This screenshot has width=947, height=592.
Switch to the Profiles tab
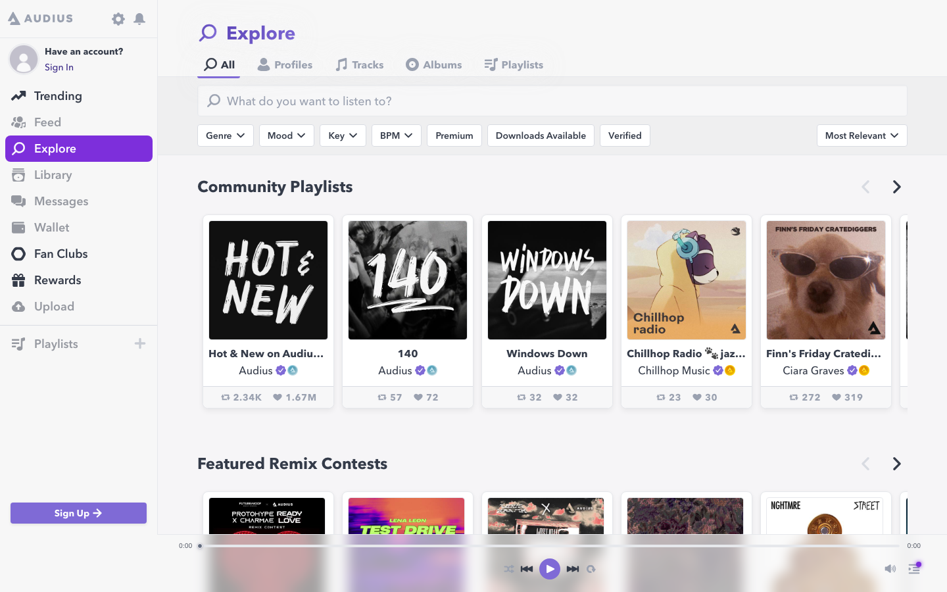tap(285, 64)
